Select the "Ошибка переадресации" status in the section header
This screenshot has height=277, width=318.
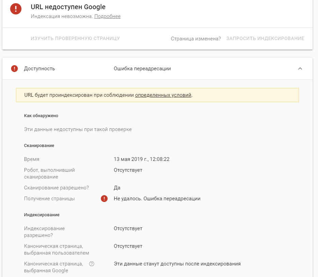pyautogui.click(x=142, y=69)
